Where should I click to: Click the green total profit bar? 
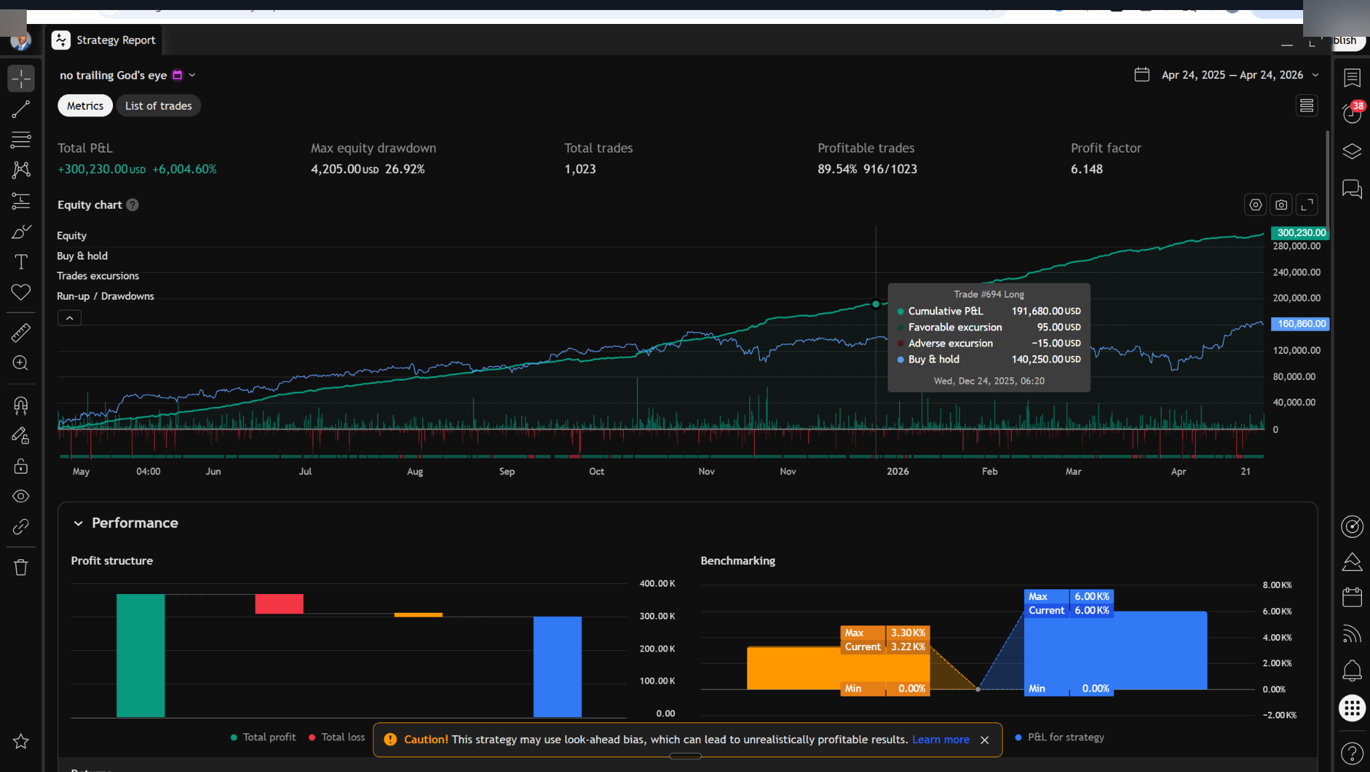tap(140, 655)
